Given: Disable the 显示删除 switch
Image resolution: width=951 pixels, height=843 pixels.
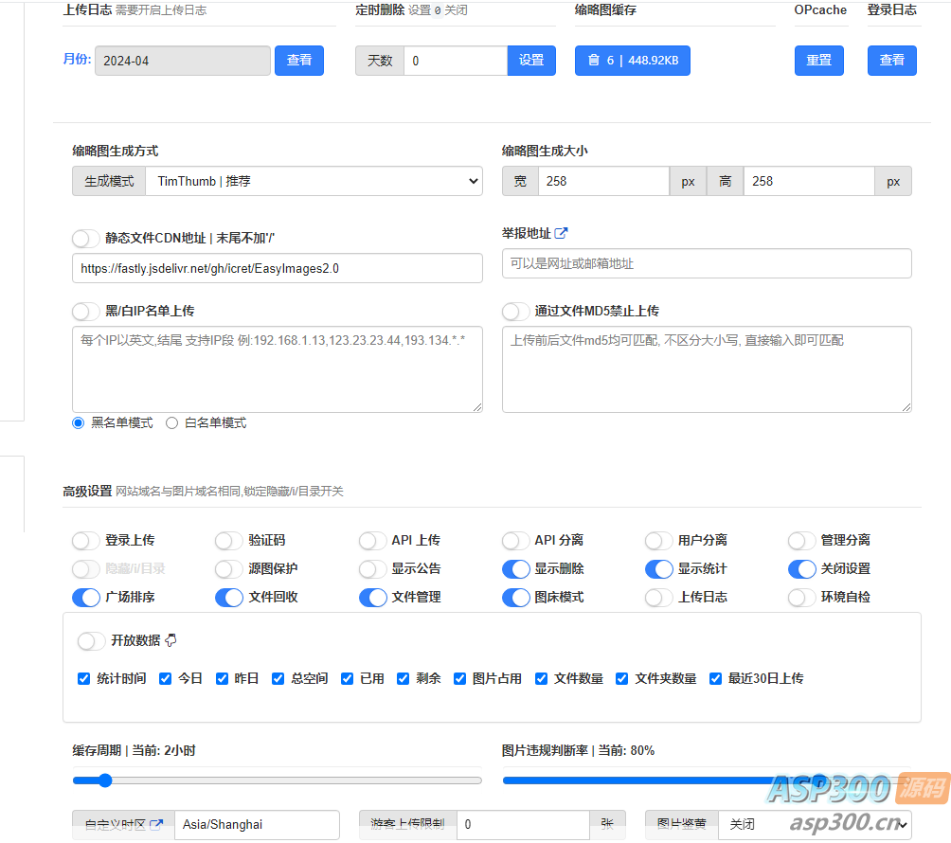Looking at the screenshot, I should point(516,569).
